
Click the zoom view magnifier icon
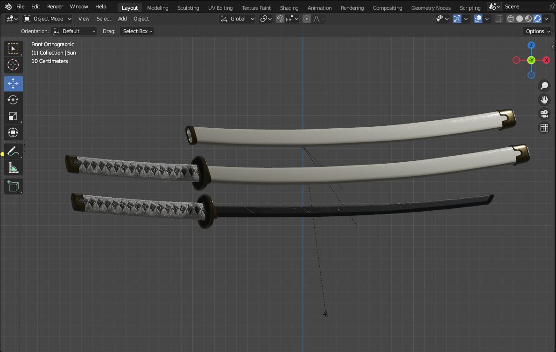click(x=544, y=86)
